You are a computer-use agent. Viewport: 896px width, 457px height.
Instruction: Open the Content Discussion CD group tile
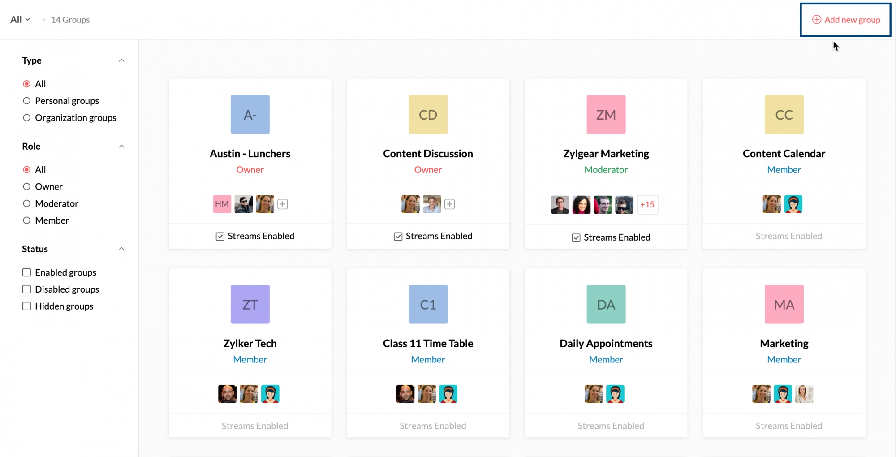tap(428, 114)
